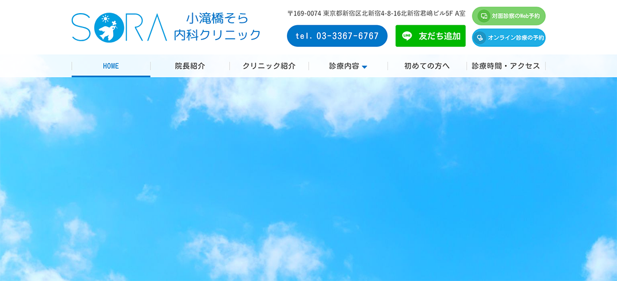This screenshot has height=281, width=617.
Task: Open 対面診察のWeb予約 booking button
Action: pos(509,16)
